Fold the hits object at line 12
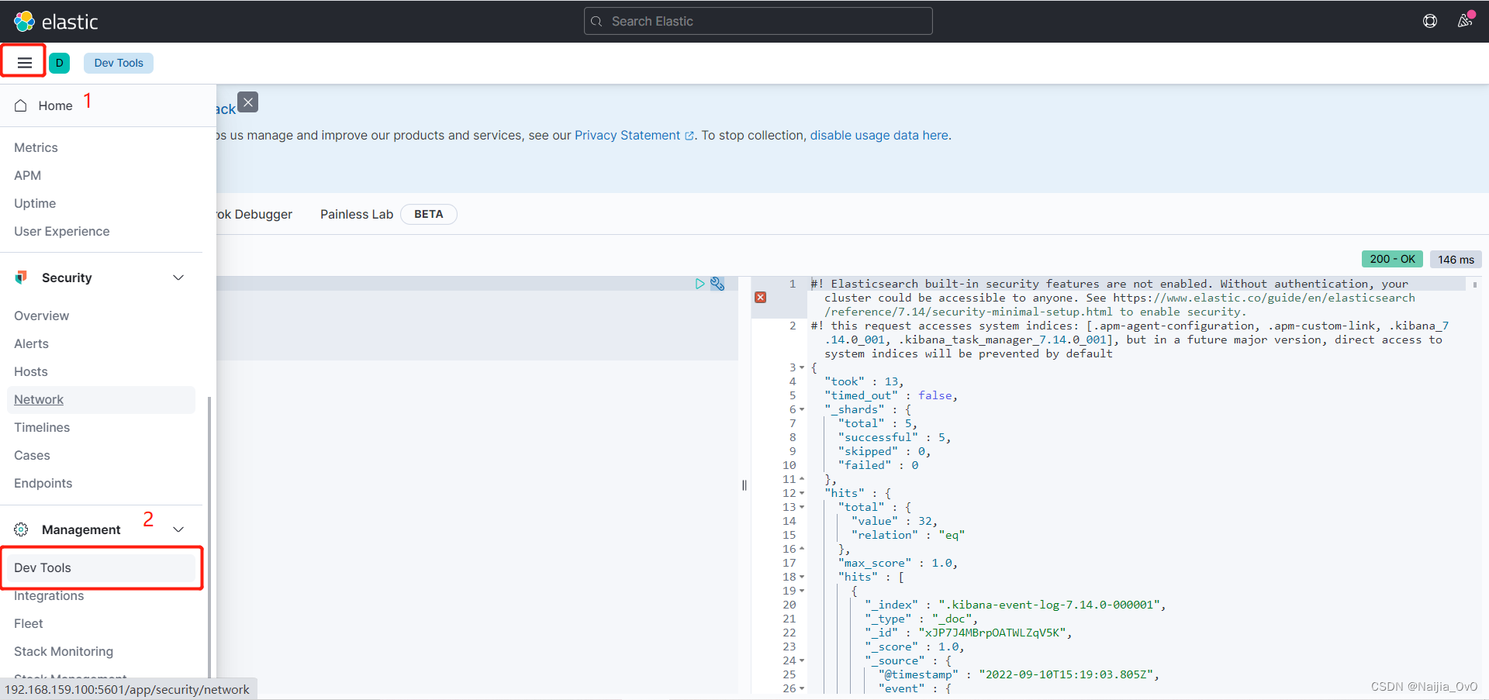Viewport: 1489px width, 700px height. click(x=802, y=493)
